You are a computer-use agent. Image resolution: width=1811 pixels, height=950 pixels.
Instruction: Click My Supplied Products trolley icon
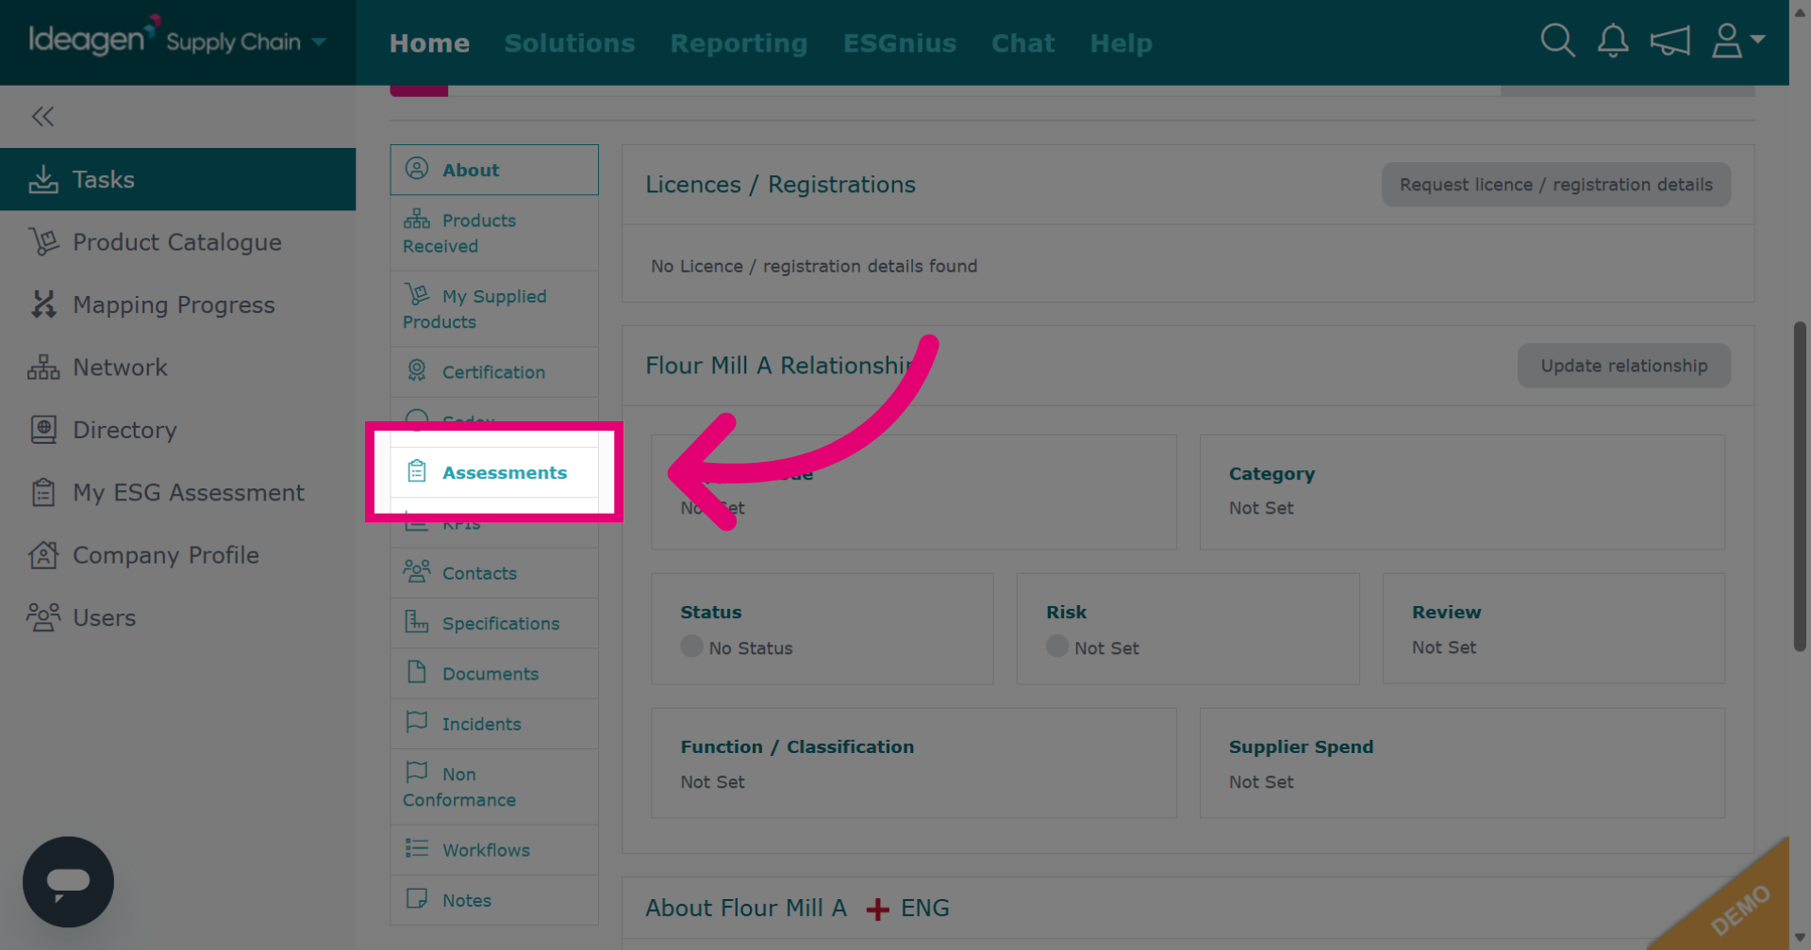(x=417, y=294)
